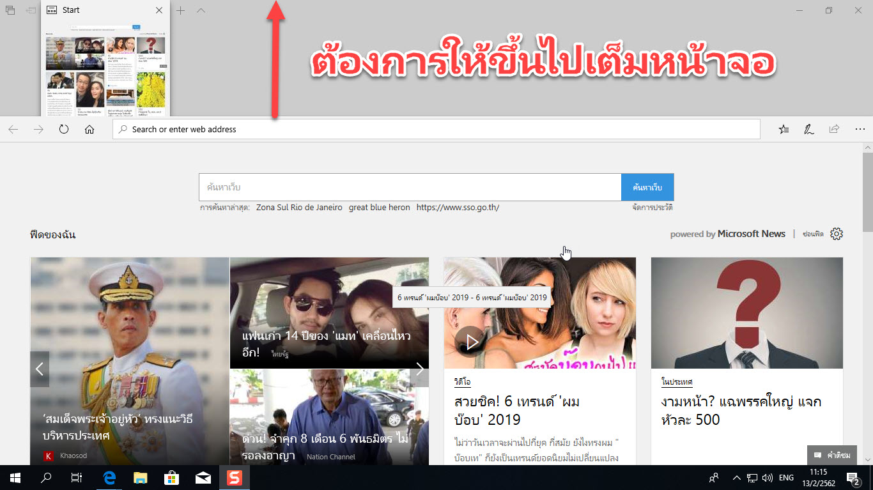The width and height of the screenshot is (873, 490).
Task: Open recent search great blue heron
Action: coord(380,208)
